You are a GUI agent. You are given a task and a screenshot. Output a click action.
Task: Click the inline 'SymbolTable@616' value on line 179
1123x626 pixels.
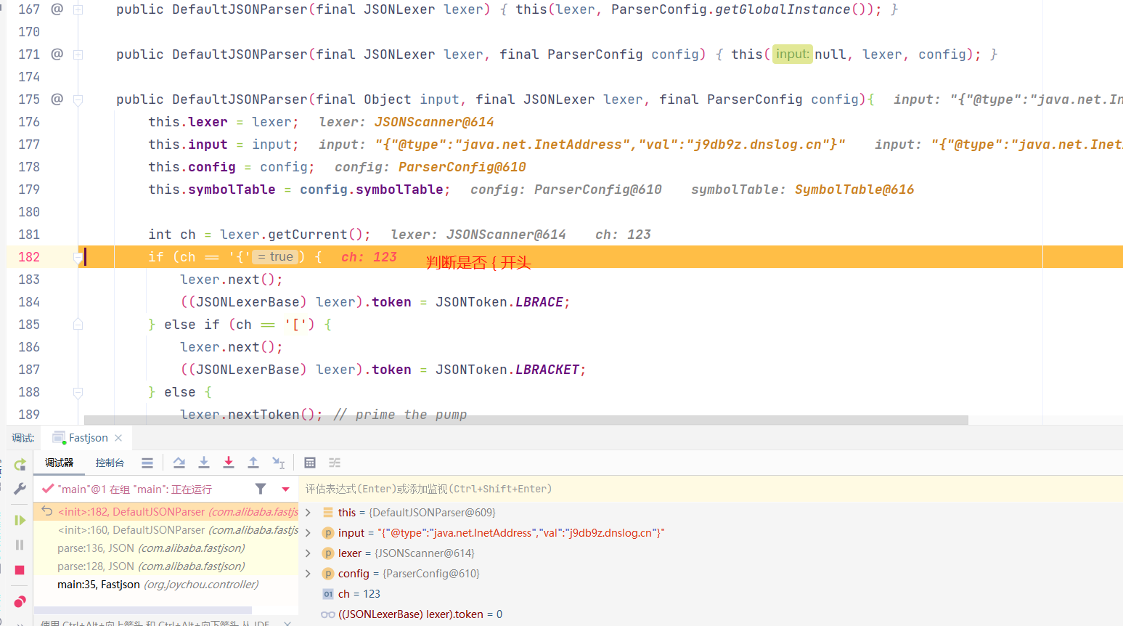(x=854, y=190)
